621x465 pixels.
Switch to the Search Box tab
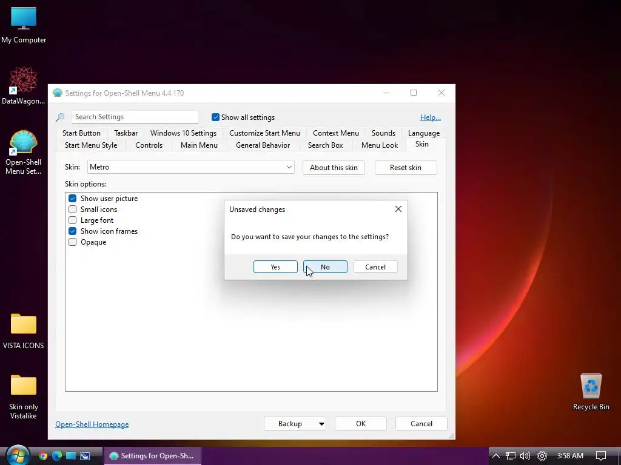(x=326, y=145)
